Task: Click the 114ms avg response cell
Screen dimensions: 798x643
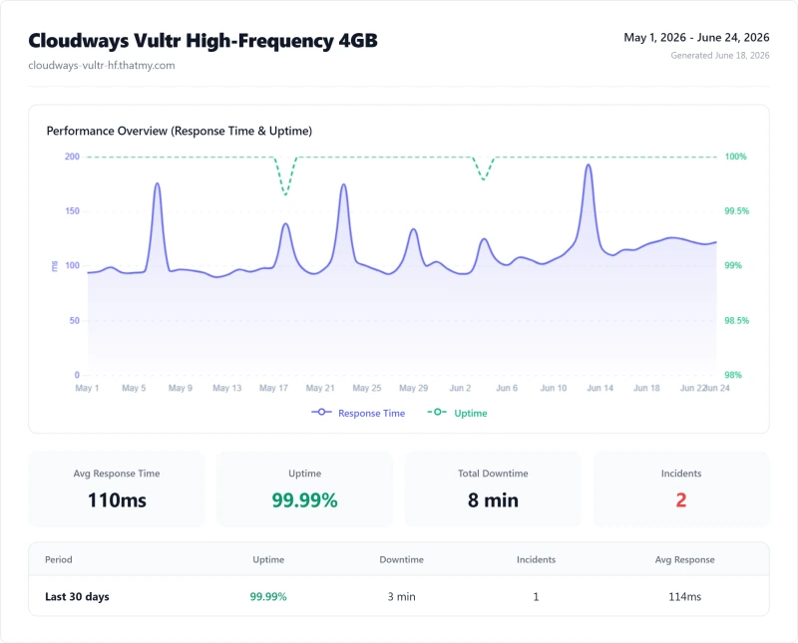Action: pos(684,597)
